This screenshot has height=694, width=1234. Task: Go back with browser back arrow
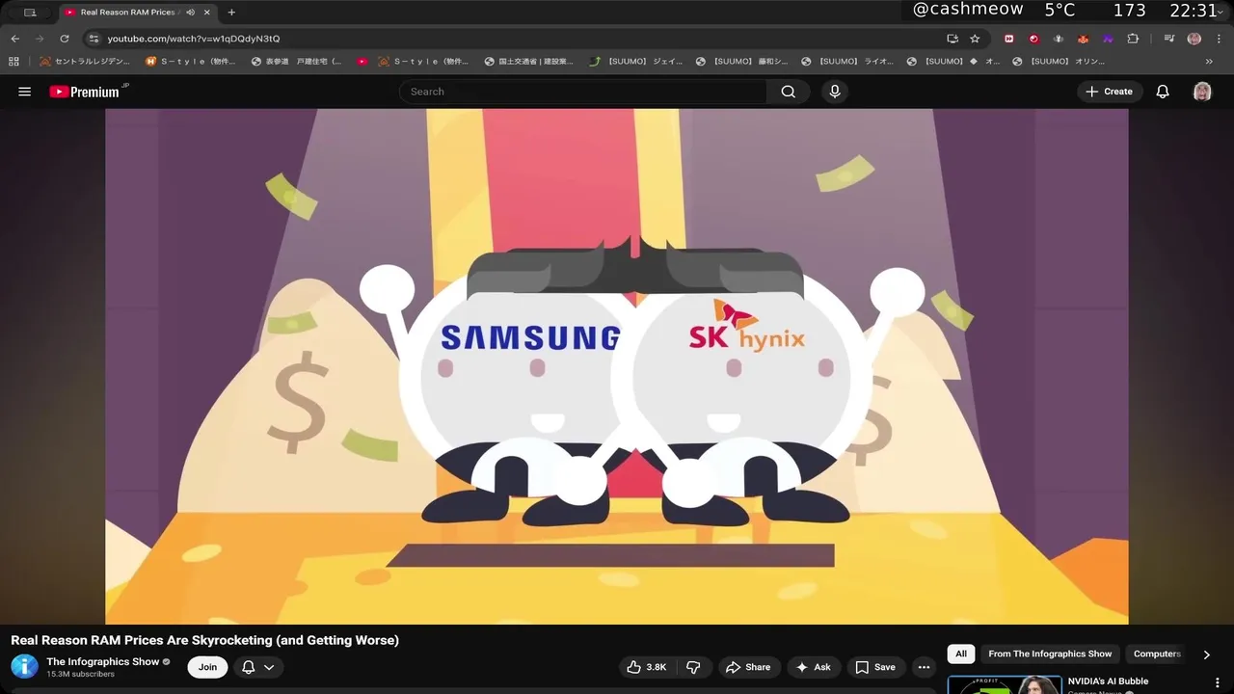click(x=14, y=39)
